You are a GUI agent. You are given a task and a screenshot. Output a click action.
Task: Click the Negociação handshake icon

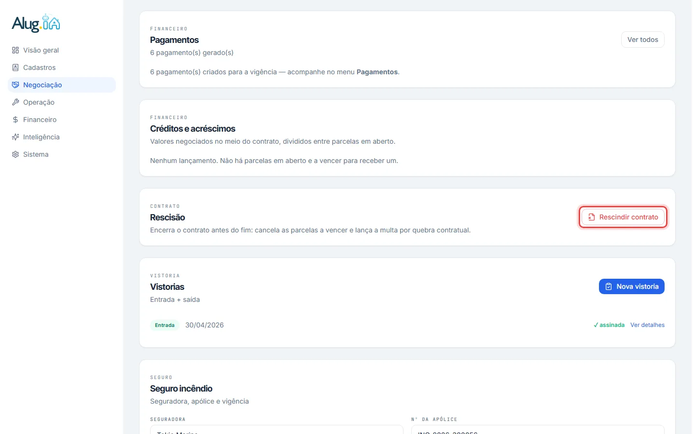(x=15, y=85)
